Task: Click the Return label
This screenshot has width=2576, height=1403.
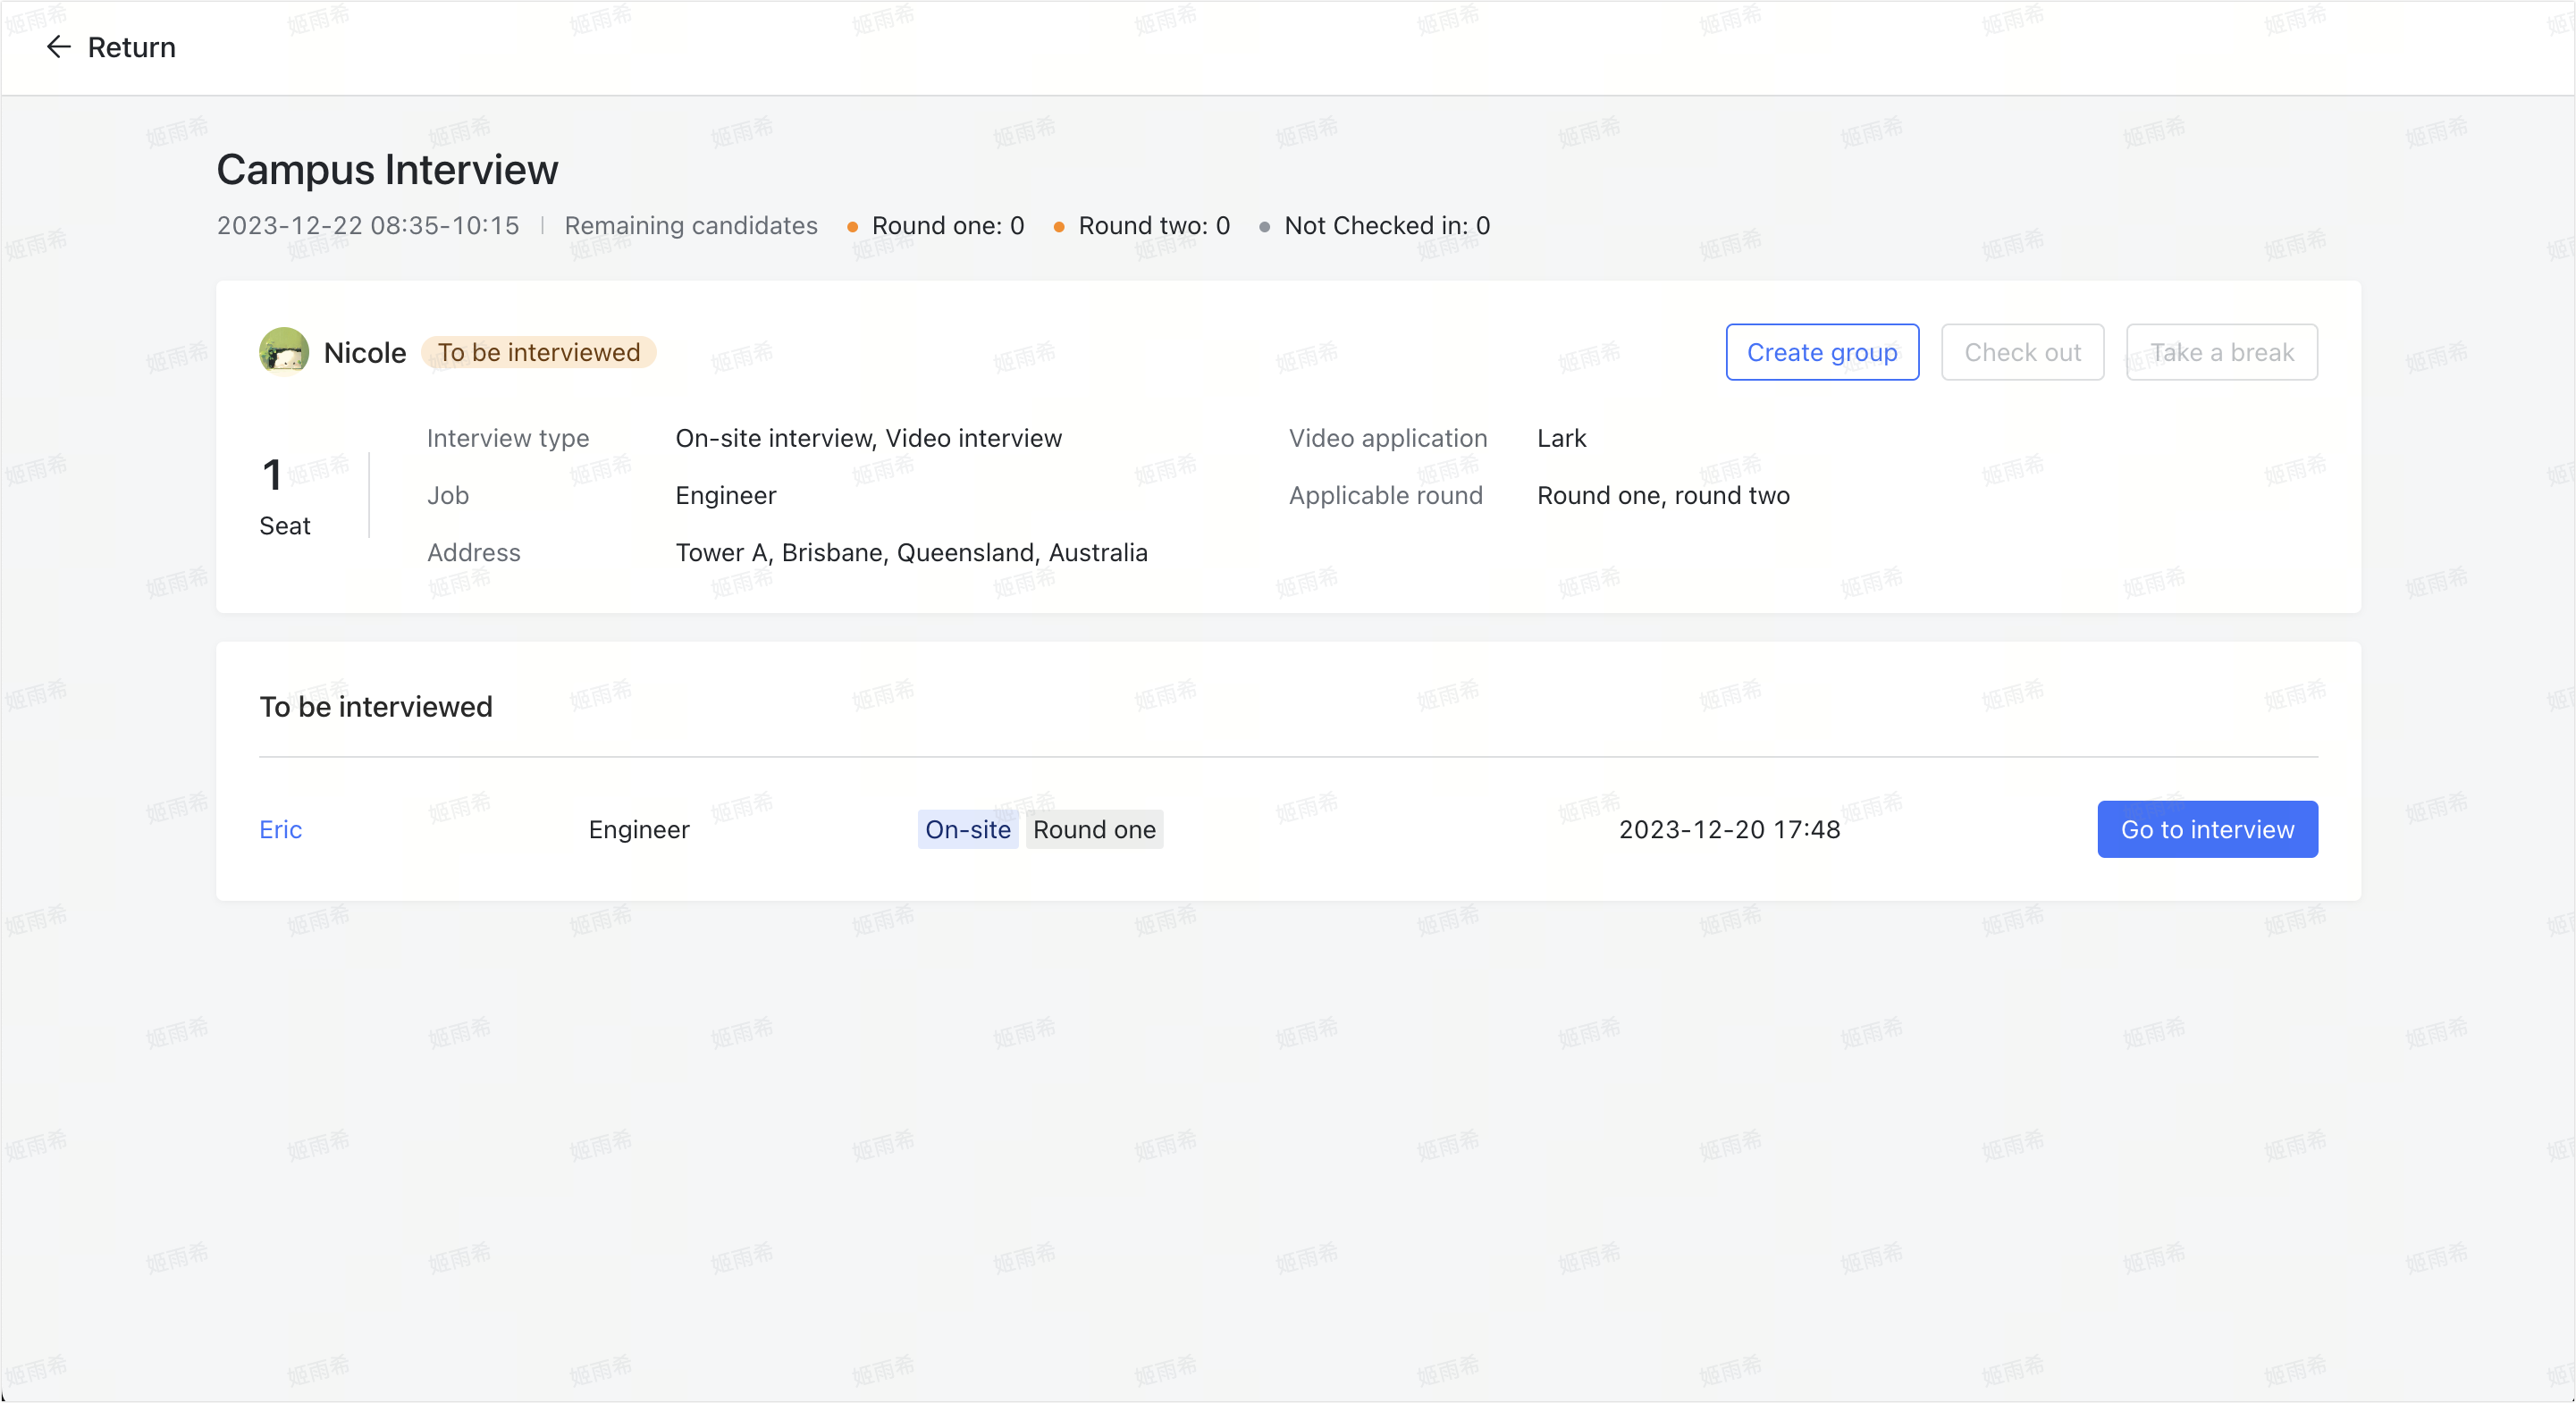Action: pos(131,47)
